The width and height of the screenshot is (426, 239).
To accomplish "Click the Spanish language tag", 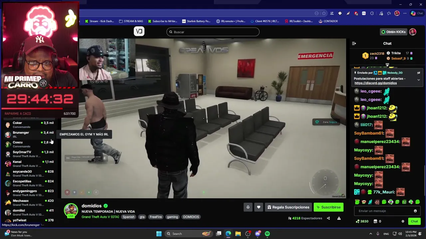I will [128, 217].
